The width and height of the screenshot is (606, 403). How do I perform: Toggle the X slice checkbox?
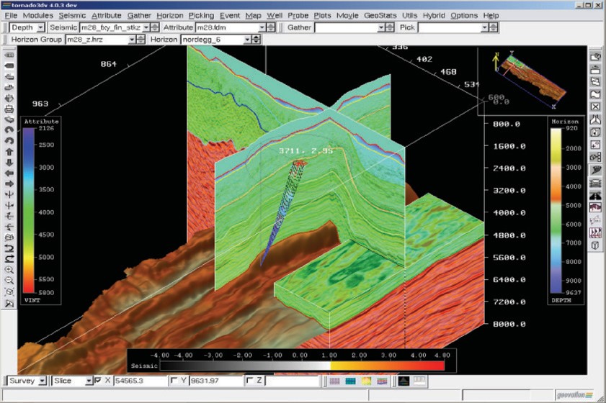[x=98, y=381]
